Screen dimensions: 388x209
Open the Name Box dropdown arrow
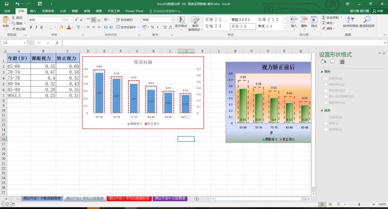[x=25, y=43]
